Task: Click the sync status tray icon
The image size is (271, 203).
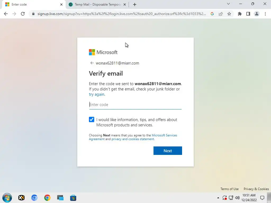Action: pos(225,198)
